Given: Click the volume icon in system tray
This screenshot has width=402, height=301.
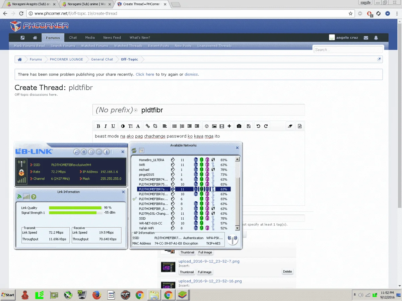Looking at the screenshot, I should [360, 295].
